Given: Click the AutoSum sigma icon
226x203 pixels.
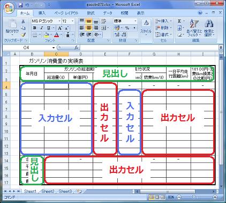Looking at the screenshot, I should coord(179,21).
